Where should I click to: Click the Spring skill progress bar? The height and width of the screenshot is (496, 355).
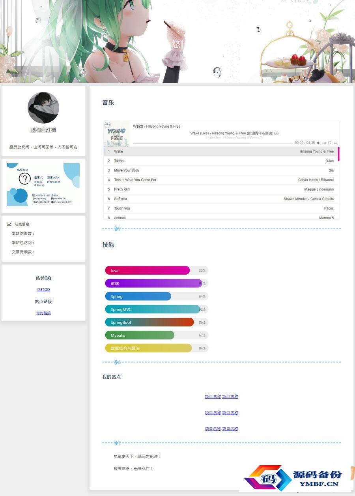pyautogui.click(x=157, y=296)
